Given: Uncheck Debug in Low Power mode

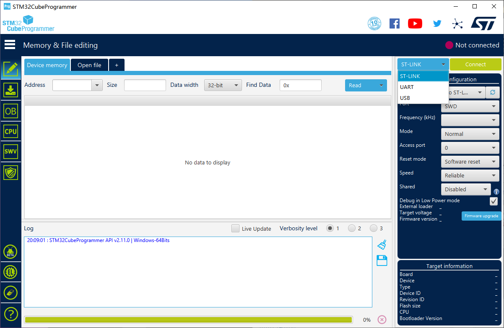Looking at the screenshot, I should 494,201.
